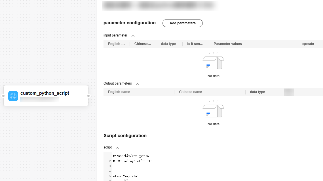Collapse the script editor section
The image size is (323, 181).
117,148
